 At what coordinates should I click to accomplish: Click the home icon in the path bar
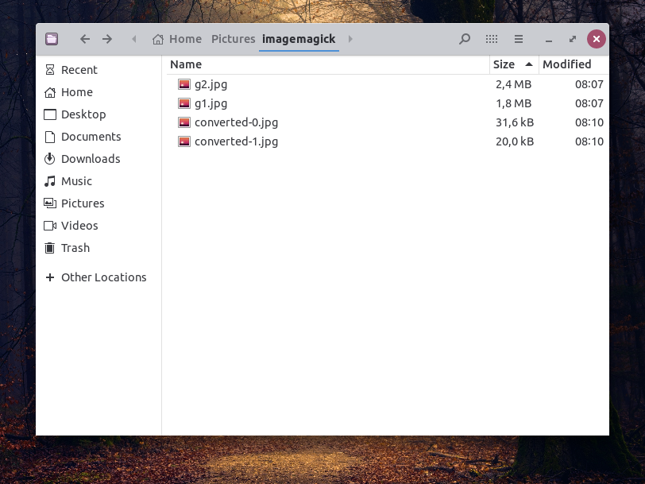158,39
